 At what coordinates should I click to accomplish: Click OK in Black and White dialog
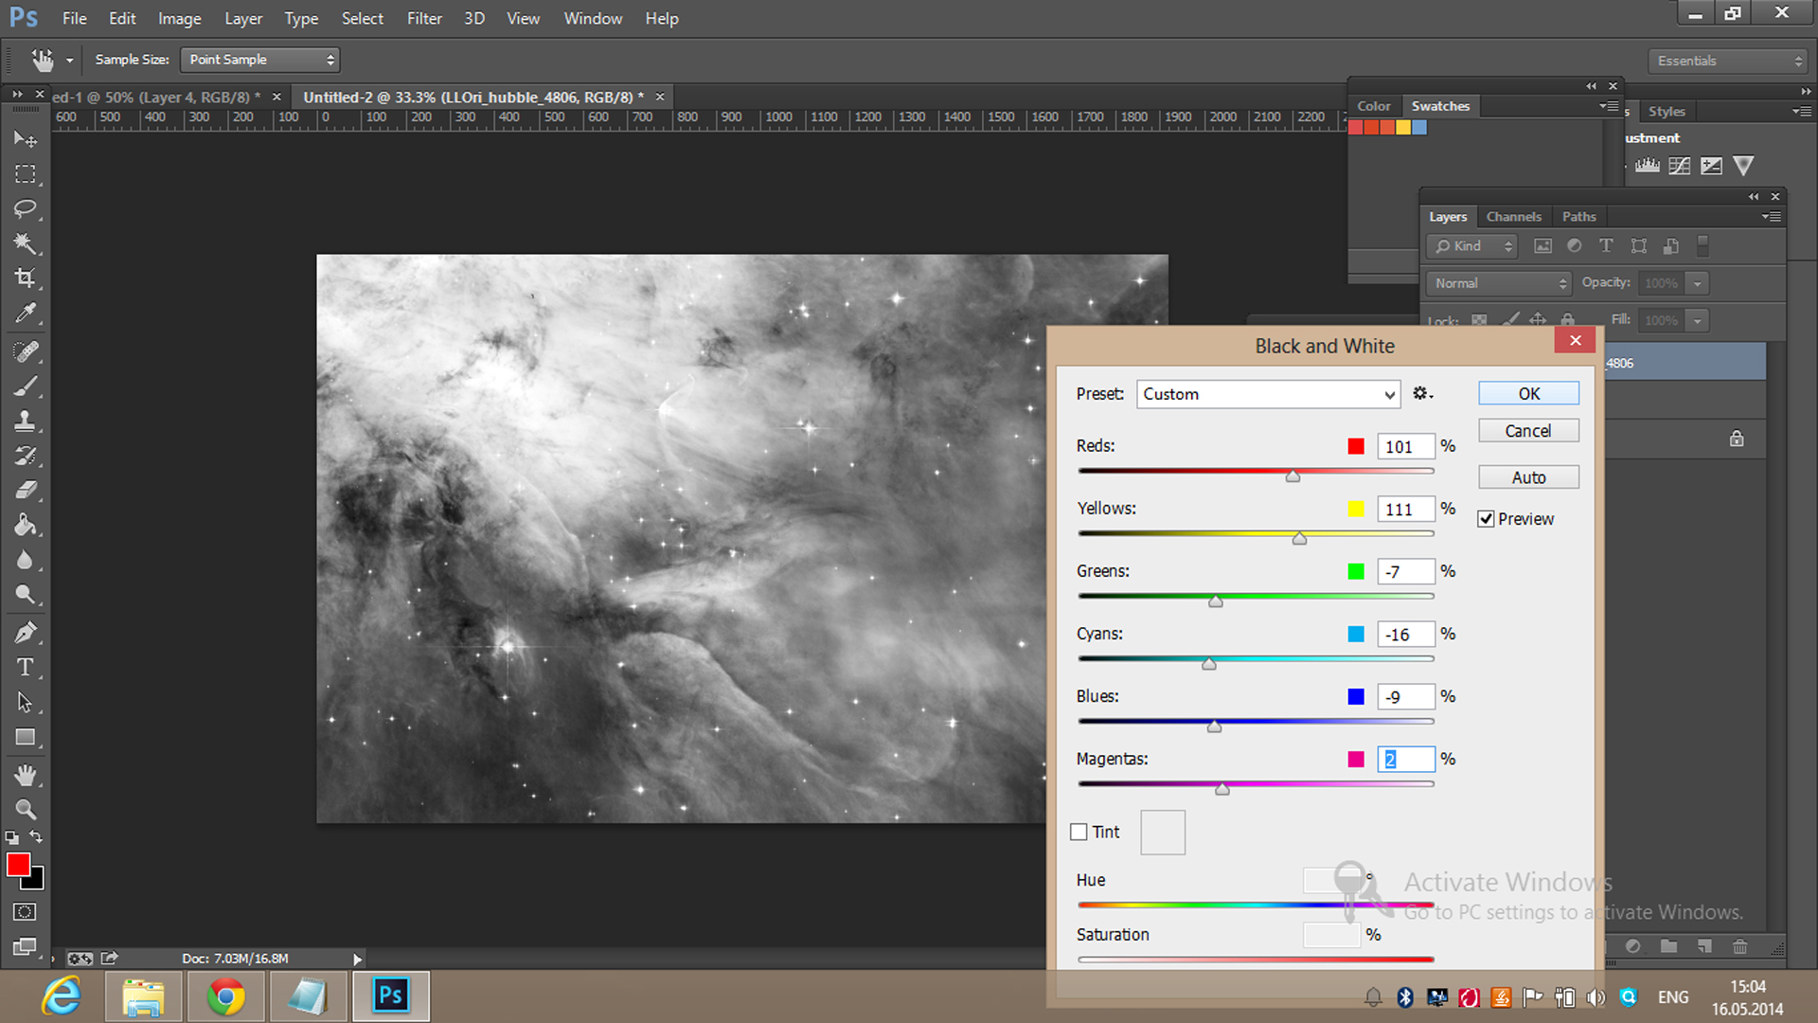[1528, 393]
